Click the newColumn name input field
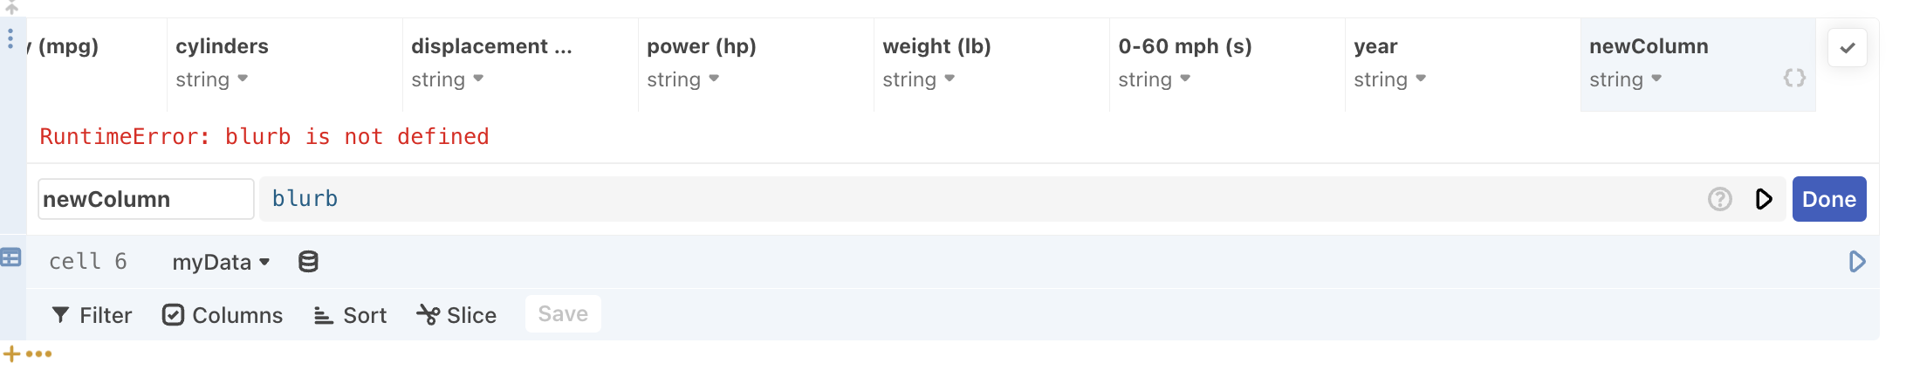 point(146,199)
